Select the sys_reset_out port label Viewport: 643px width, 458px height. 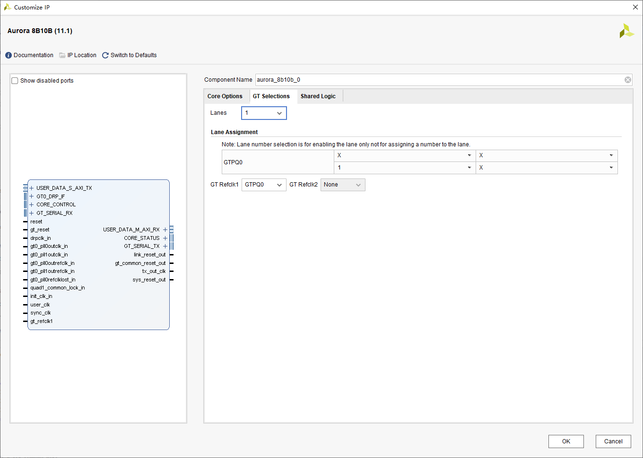[149, 280]
